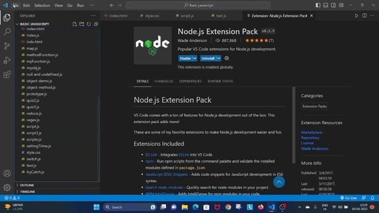Click the Windows Start button

(x=97, y=207)
